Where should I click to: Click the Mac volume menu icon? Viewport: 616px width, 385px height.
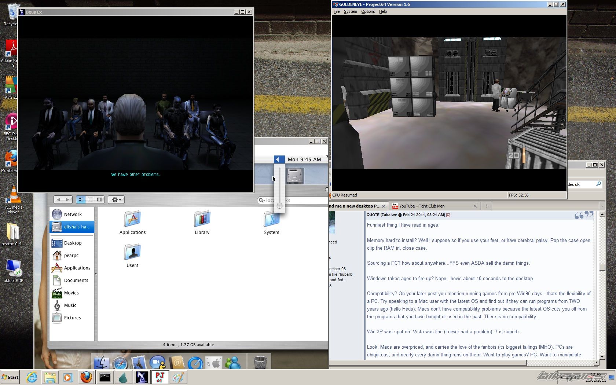click(x=278, y=159)
